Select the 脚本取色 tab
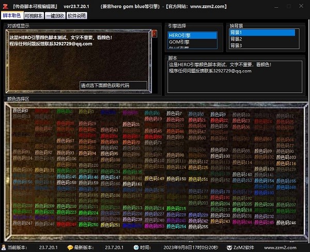Viewport: 310px width, 252px height. click(x=12, y=16)
